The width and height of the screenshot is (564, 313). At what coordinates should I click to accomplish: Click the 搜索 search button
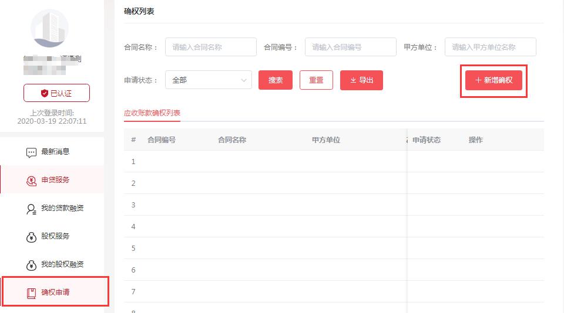pos(276,80)
